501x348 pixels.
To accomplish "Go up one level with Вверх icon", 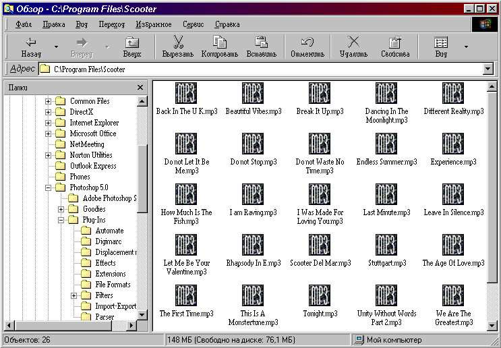I will coord(132,42).
